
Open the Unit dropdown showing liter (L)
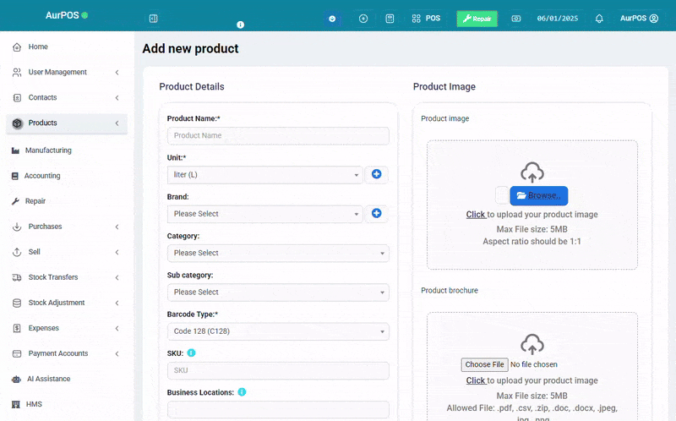(264, 175)
